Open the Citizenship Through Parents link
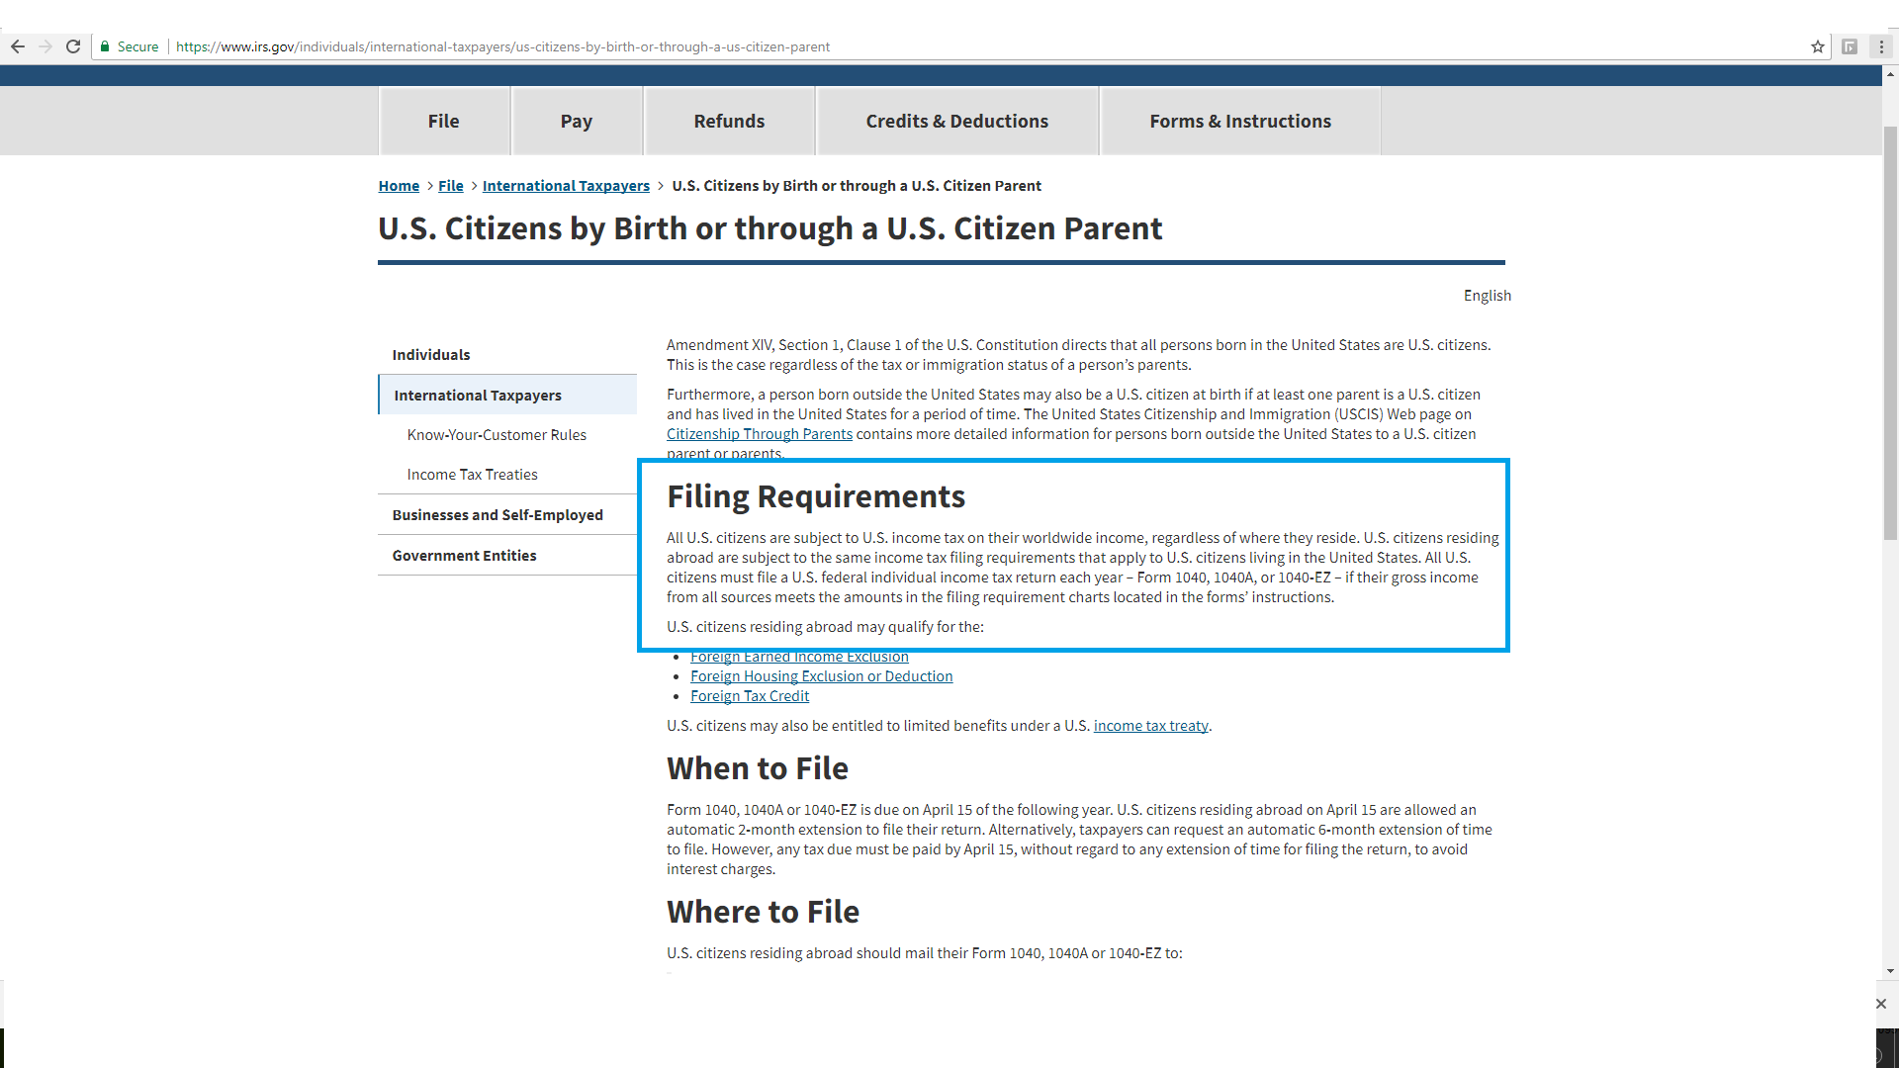The height and width of the screenshot is (1068, 1899). pyautogui.click(x=759, y=434)
